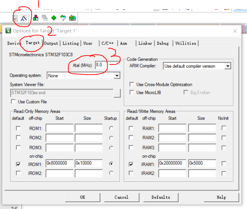
Task: Browse System Viewer File with ellipsis button
Action: click(117, 93)
